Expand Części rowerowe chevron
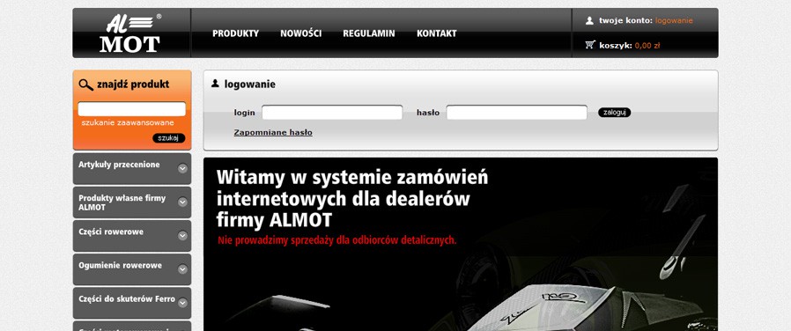The height and width of the screenshot is (331, 791). point(182,236)
